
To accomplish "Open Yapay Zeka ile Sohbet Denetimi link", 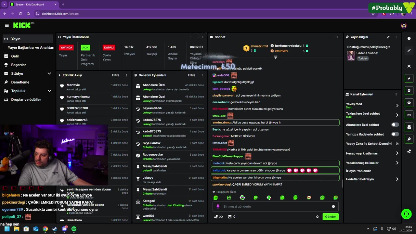I will coord(372,144).
